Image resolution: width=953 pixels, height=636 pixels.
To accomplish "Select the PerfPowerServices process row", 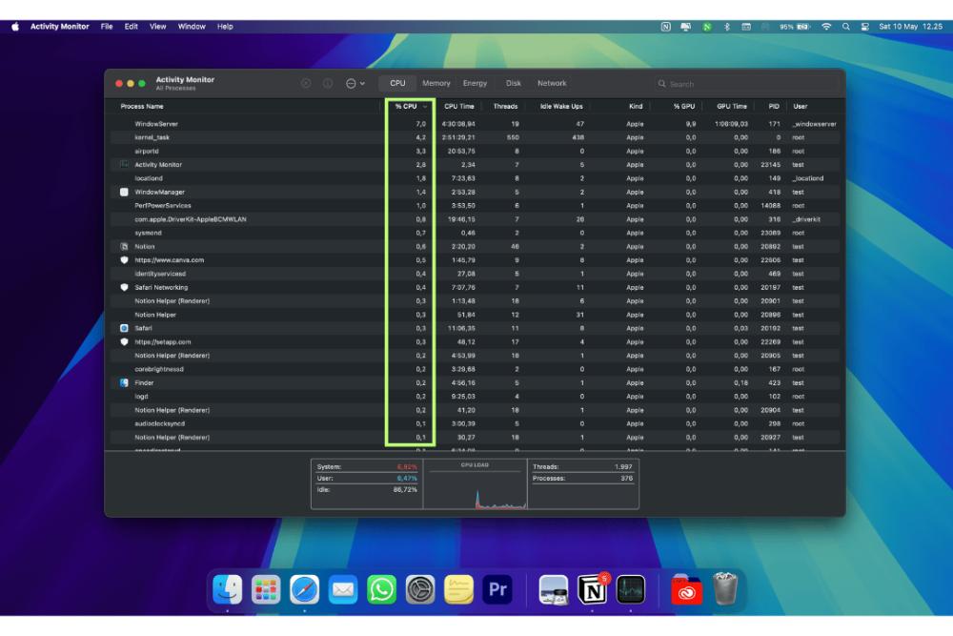I will pos(475,206).
